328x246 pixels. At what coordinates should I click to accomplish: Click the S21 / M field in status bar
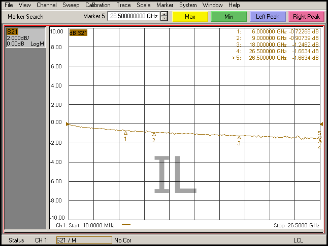pos(83,240)
